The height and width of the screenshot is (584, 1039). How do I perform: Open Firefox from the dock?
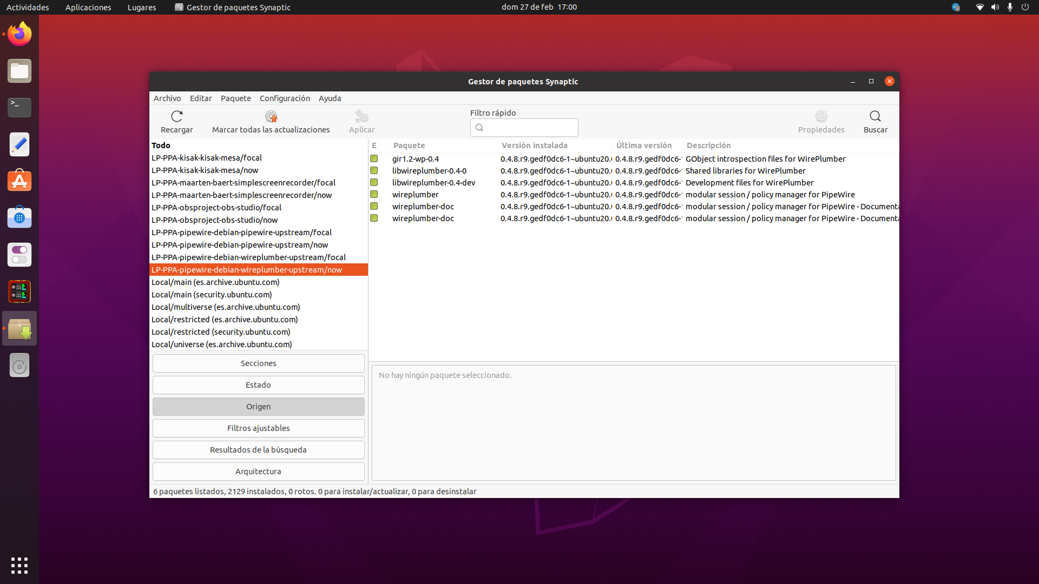(19, 34)
